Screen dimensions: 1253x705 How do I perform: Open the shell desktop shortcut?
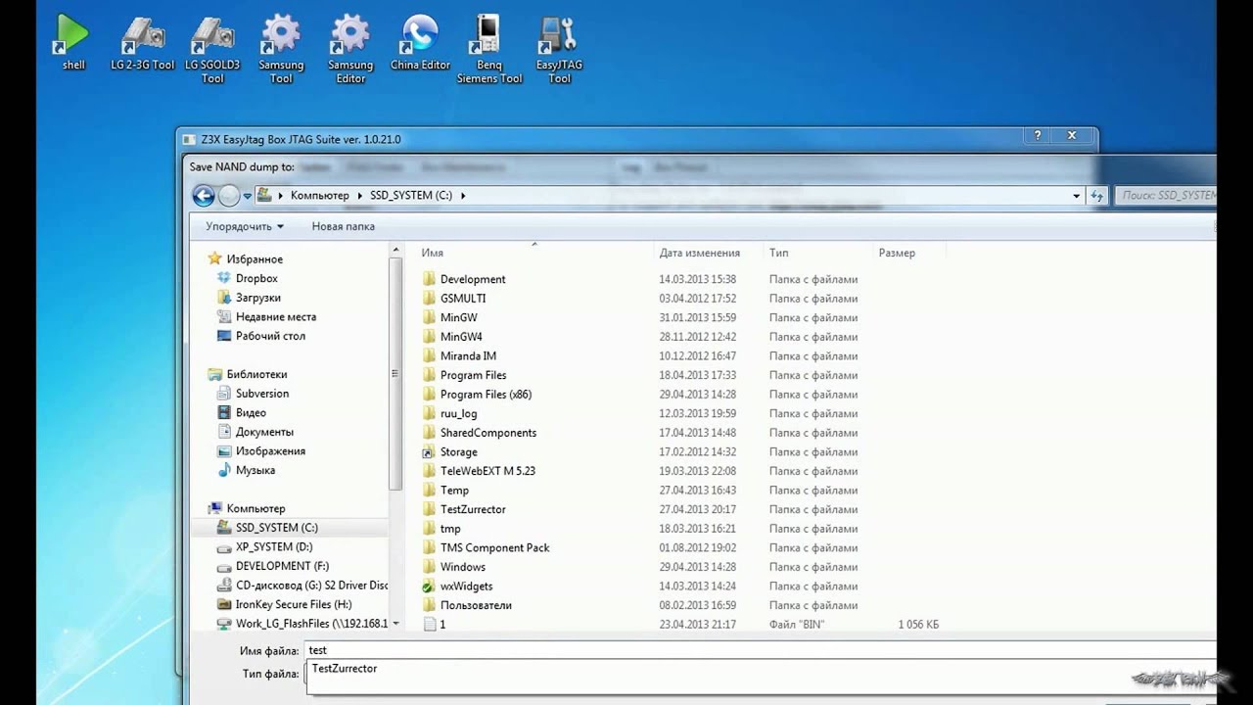(x=73, y=42)
